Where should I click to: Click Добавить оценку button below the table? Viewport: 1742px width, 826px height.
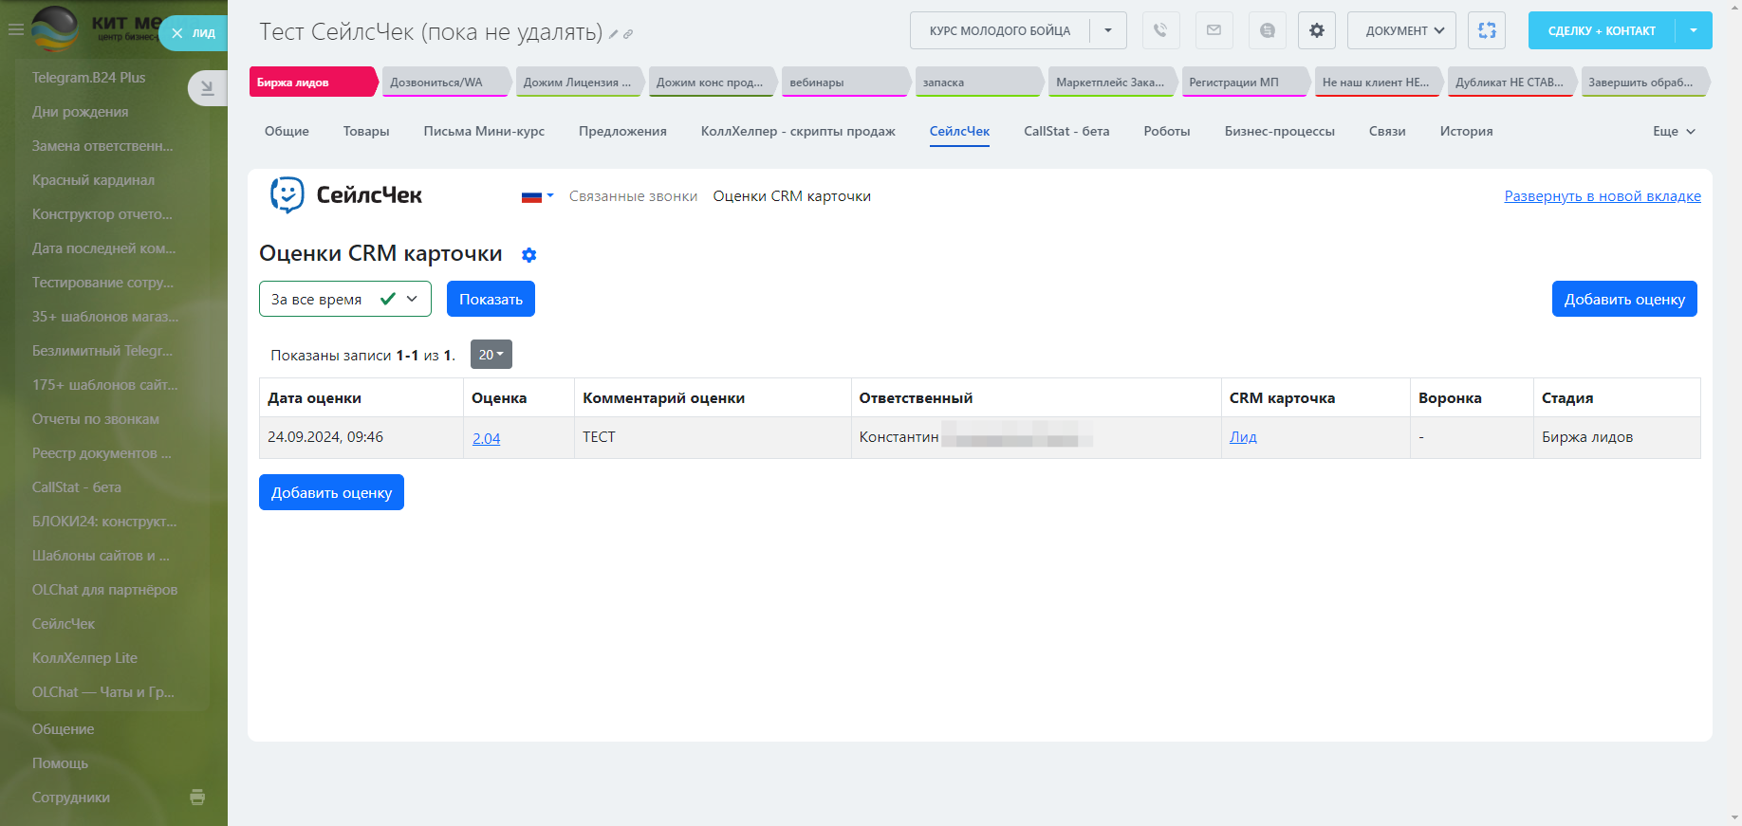tap(331, 492)
